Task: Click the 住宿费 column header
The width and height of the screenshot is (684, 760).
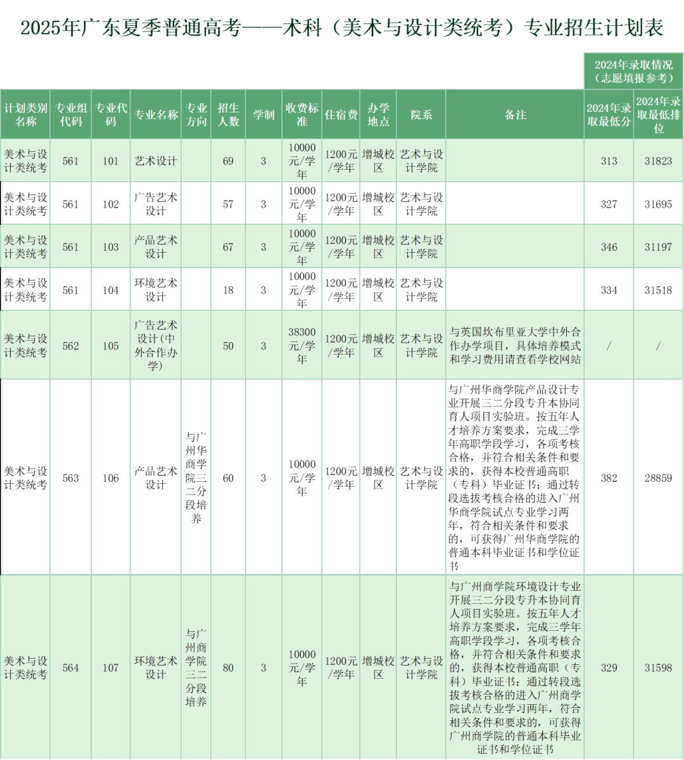Action: pos(341,115)
